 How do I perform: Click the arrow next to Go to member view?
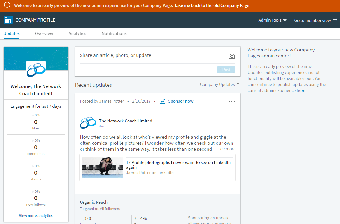point(335,20)
